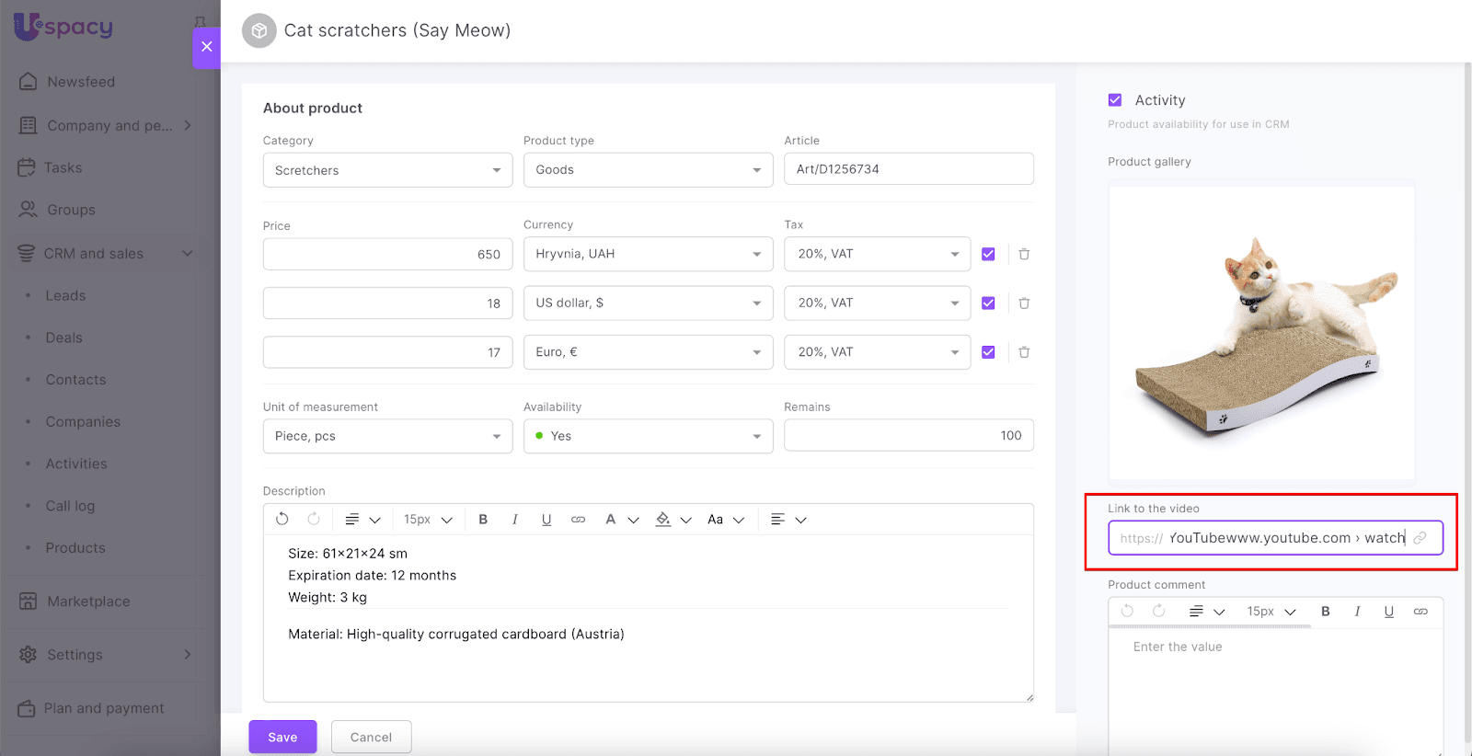Image resolution: width=1472 pixels, height=756 pixels.
Task: Expand Unit of measurement dropdown
Action: pos(387,436)
